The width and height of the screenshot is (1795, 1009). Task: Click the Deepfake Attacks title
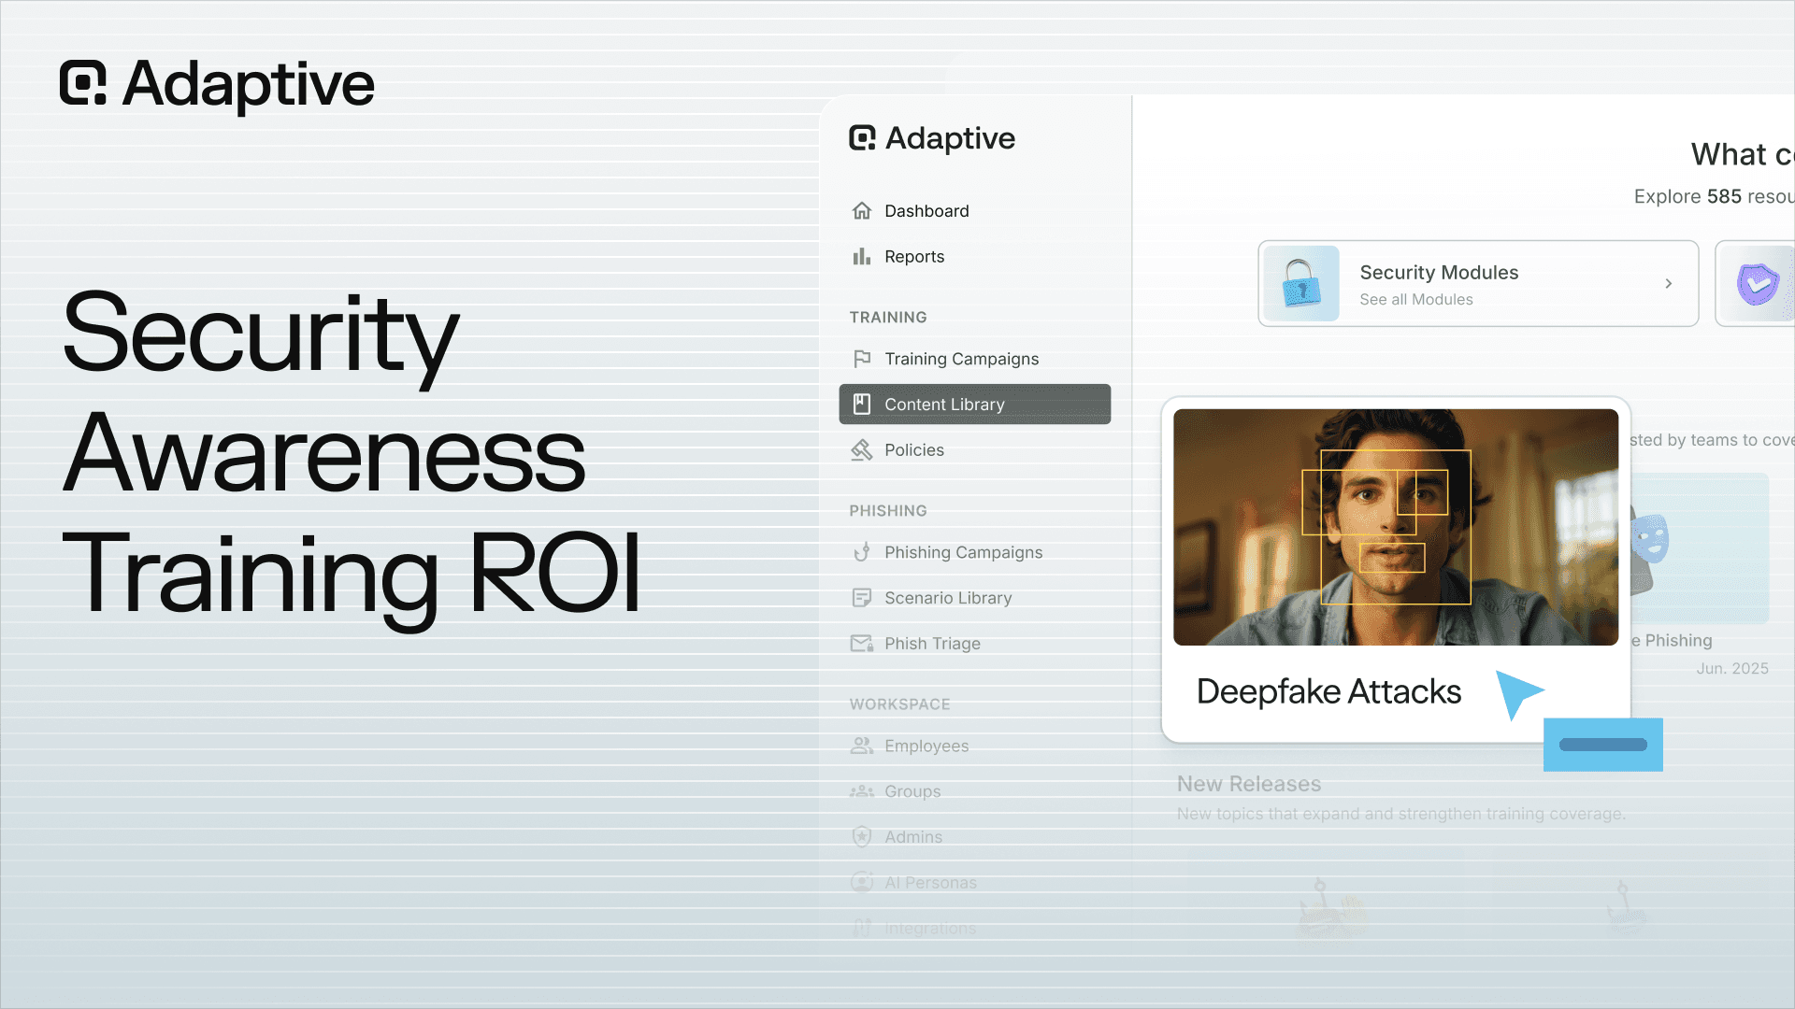click(1328, 692)
